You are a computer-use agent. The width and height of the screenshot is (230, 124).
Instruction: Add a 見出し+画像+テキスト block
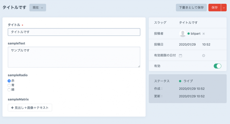click(x=30, y=108)
